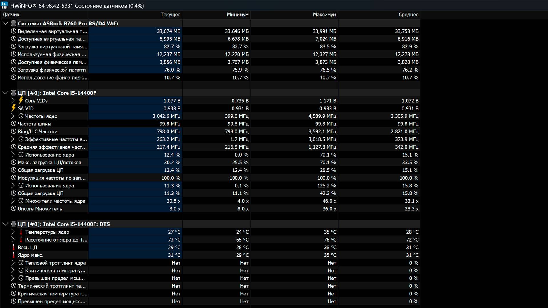Select the Загрузка физической памяти row
Screen dimensions: 548x308
tap(51, 70)
